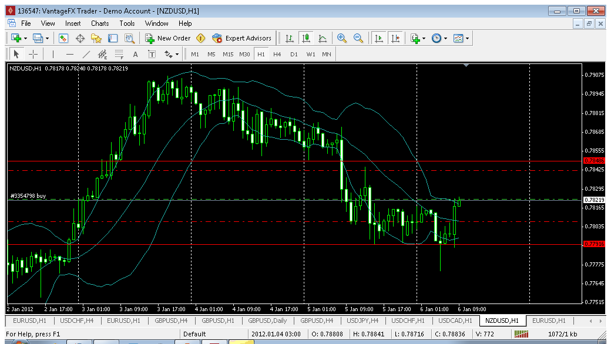Toggle the Chart Shift icon
The width and height of the screenshot is (611, 344).
pos(395,38)
